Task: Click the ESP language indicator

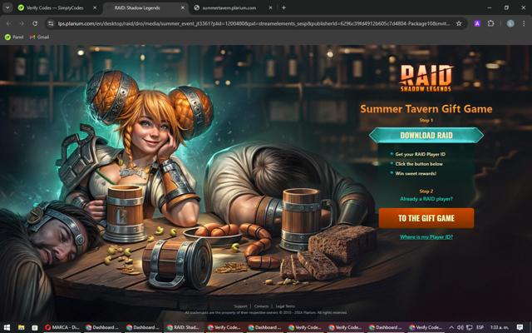Action: pos(480,327)
